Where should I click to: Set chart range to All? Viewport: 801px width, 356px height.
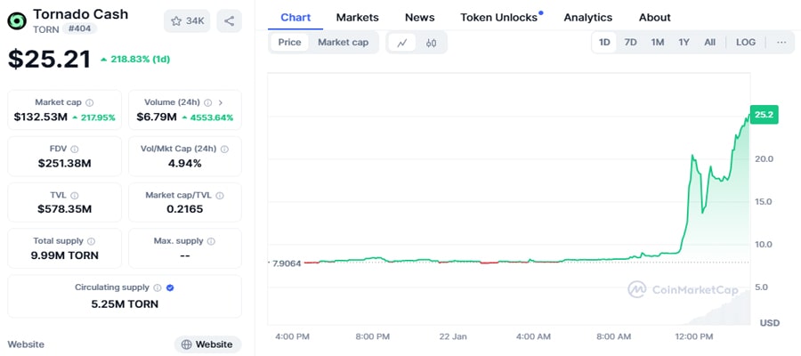pyautogui.click(x=710, y=43)
